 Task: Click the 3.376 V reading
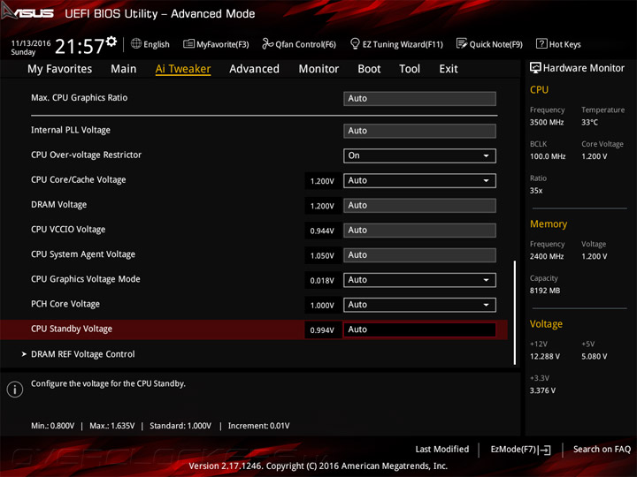pyautogui.click(x=542, y=390)
